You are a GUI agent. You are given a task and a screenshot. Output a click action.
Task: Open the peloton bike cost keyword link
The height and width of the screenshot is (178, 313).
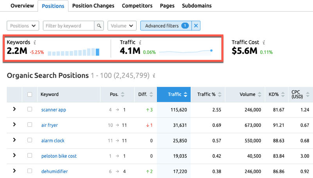pyautogui.click(x=59, y=156)
